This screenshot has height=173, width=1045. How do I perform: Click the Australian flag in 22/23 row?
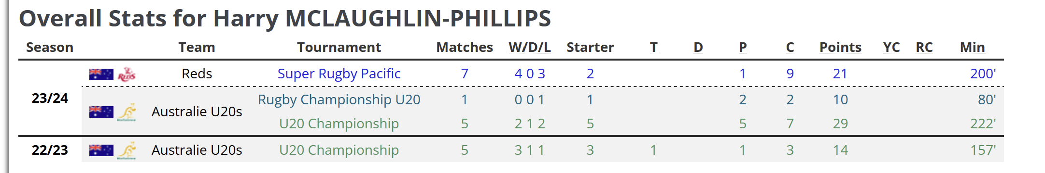101,150
